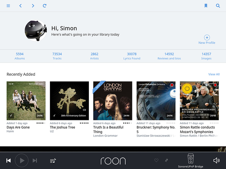Click the NEW ribbon on London Grammar
This screenshot has height=169, width=226.
[x=98, y=86]
